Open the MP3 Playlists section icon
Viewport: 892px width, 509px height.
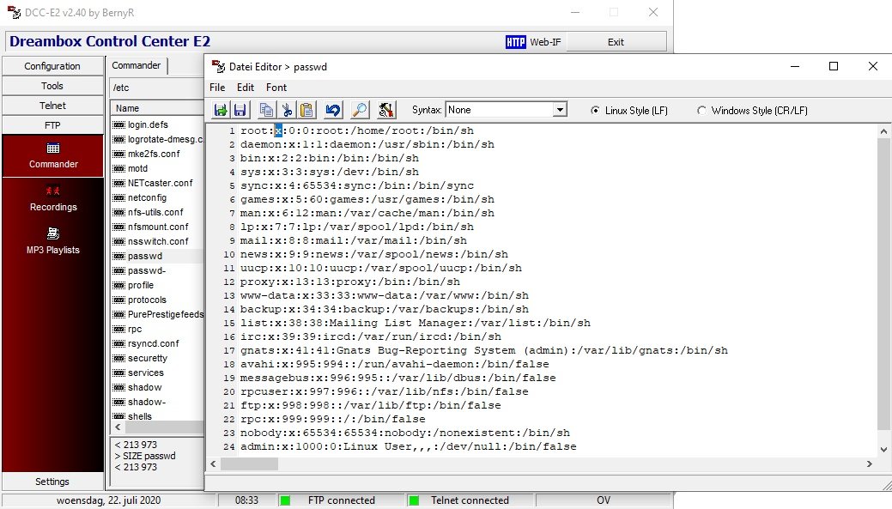click(53, 233)
